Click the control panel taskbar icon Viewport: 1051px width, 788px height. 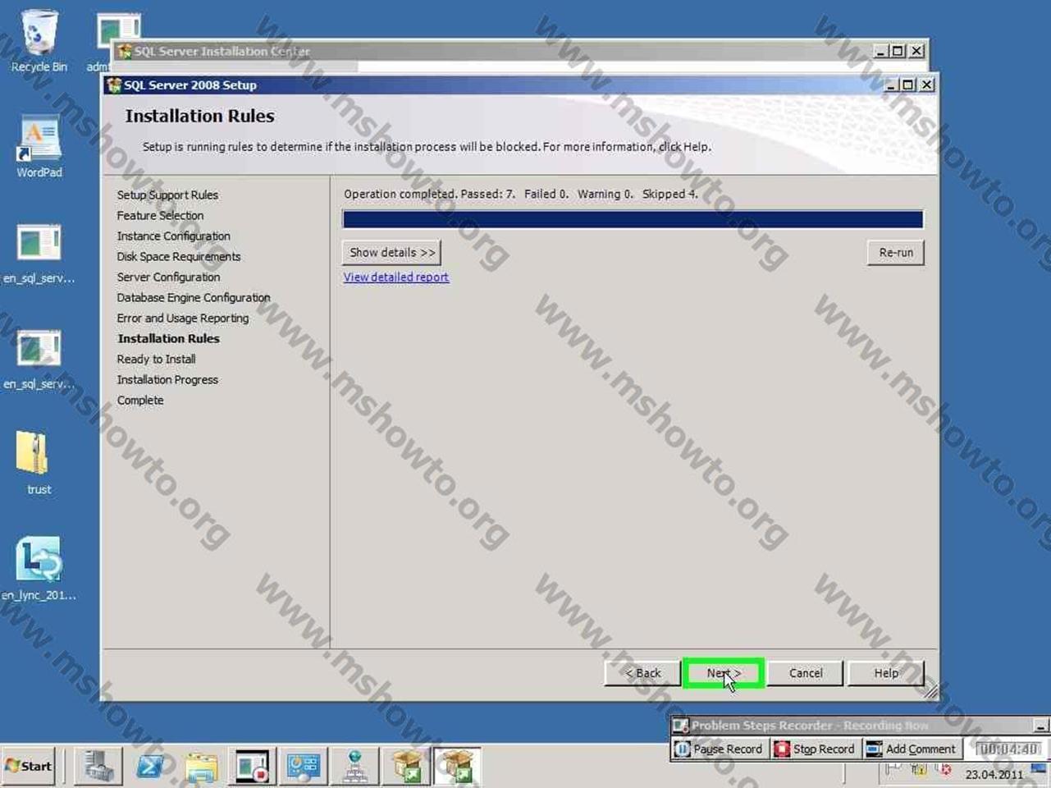coord(304,767)
